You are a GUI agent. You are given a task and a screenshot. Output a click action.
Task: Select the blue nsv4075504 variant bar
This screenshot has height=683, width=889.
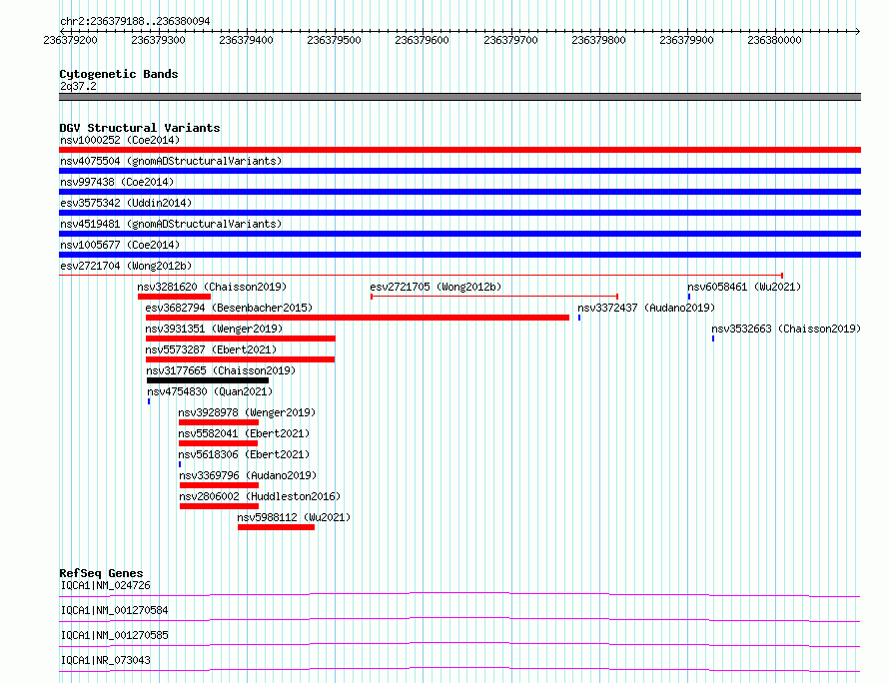(x=459, y=171)
